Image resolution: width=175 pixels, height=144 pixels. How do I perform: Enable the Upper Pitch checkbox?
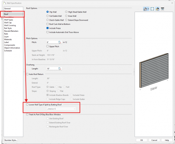(x=47, y=46)
